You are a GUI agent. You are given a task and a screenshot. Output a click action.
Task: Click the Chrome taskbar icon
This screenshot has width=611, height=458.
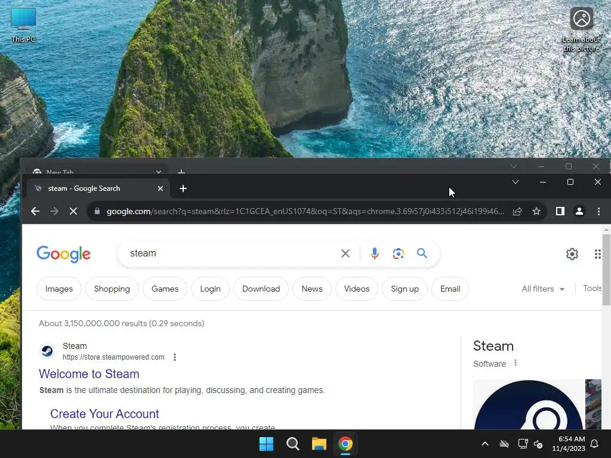click(345, 444)
